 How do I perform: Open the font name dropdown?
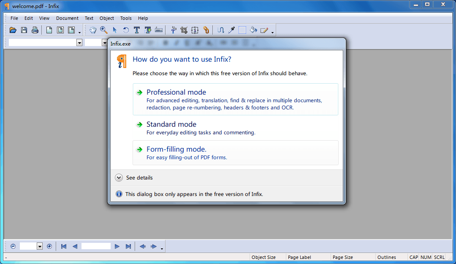pos(79,42)
